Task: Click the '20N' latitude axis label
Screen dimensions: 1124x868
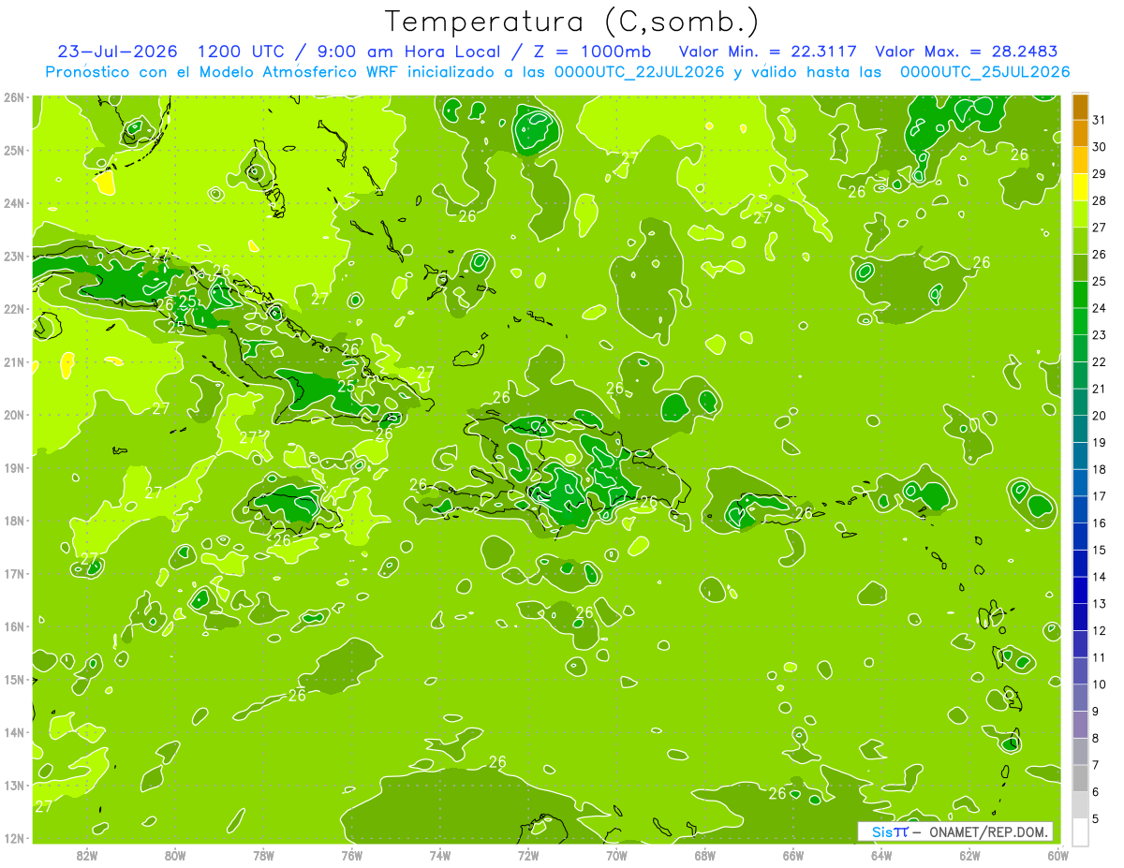Action: point(14,415)
